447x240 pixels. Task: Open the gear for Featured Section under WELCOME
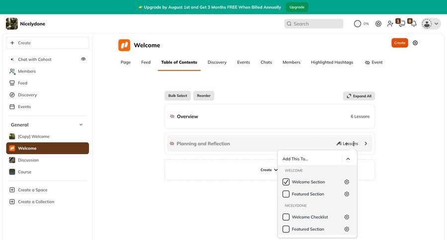click(x=347, y=194)
